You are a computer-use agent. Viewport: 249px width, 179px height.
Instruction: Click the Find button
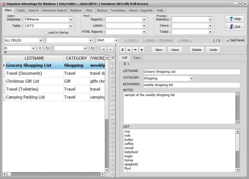pos(131,40)
